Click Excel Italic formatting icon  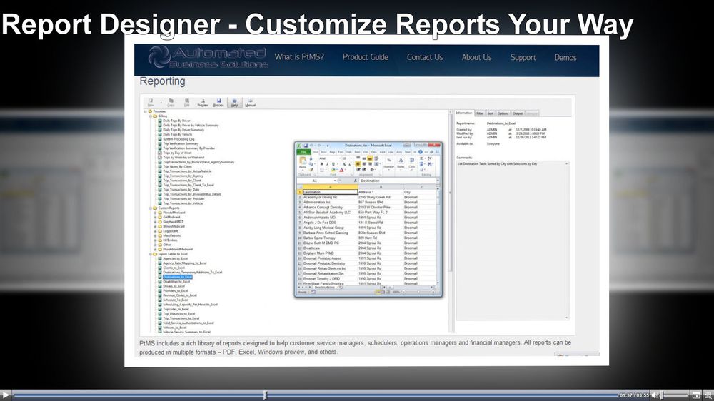327,164
